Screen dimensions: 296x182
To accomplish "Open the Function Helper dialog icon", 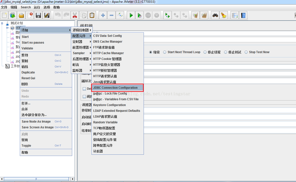I will click(235, 15).
